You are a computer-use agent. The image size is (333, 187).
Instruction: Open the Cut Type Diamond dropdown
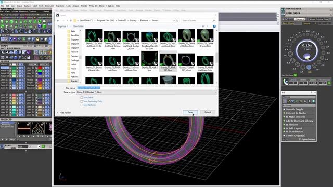300,19
